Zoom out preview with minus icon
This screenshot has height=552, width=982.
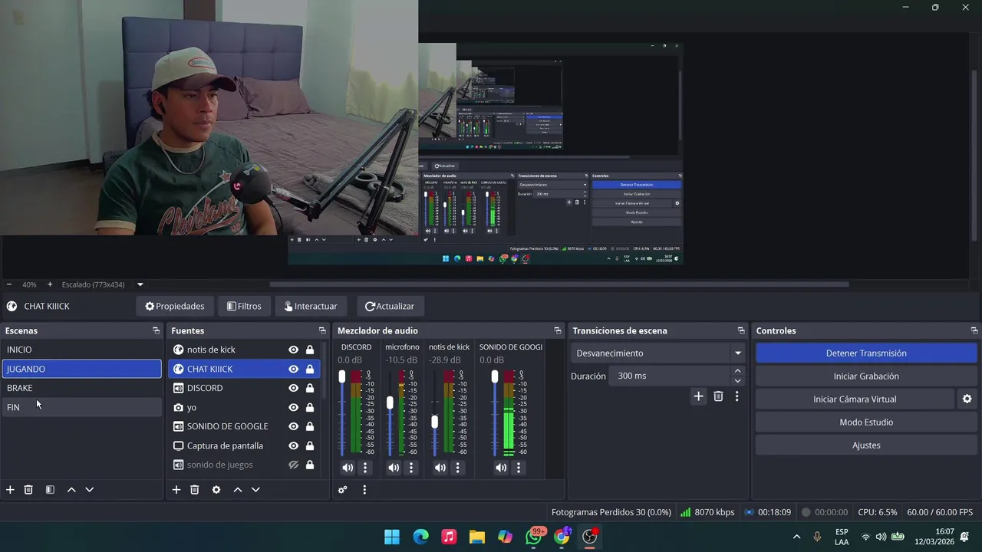(9, 284)
